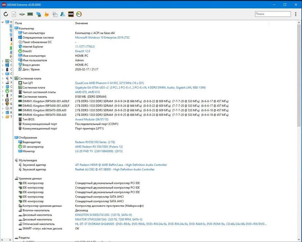Expand the DirectX node chevron in left tree
This screenshot has width=302, height=242.
[2, 91]
